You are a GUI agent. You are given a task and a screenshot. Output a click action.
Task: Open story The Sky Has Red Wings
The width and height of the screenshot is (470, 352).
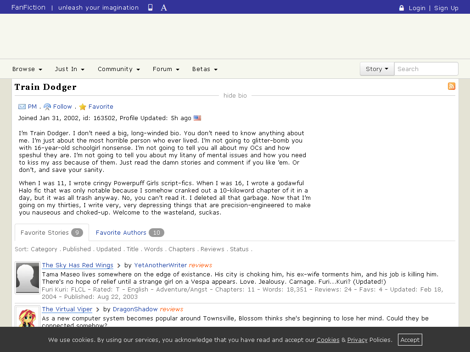pyautogui.click(x=78, y=265)
